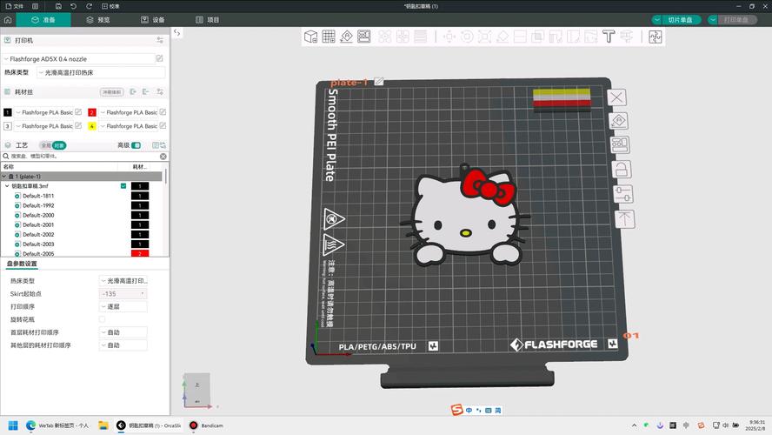The height and width of the screenshot is (435, 772).
Task: Click the plate arrange icon beside plate
Action: (x=620, y=144)
